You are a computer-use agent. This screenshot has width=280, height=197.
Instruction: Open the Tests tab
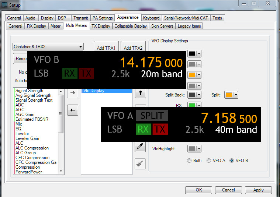217,18
